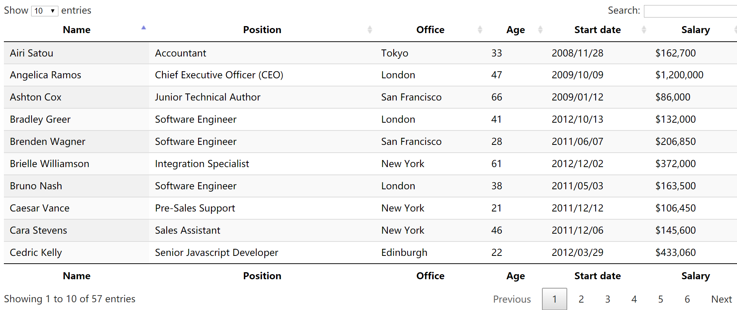The image size is (737, 310).
Task: Click the Salary column header
Action: click(695, 30)
